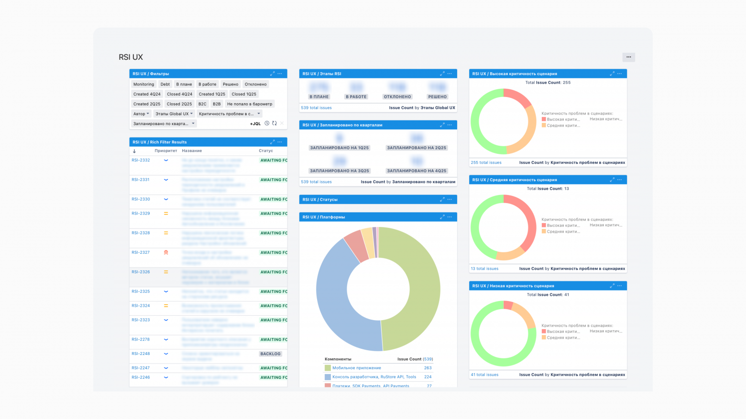Expand the Платформы gadget to full screen
Viewport: 746px width, 419px height.
[x=442, y=217]
